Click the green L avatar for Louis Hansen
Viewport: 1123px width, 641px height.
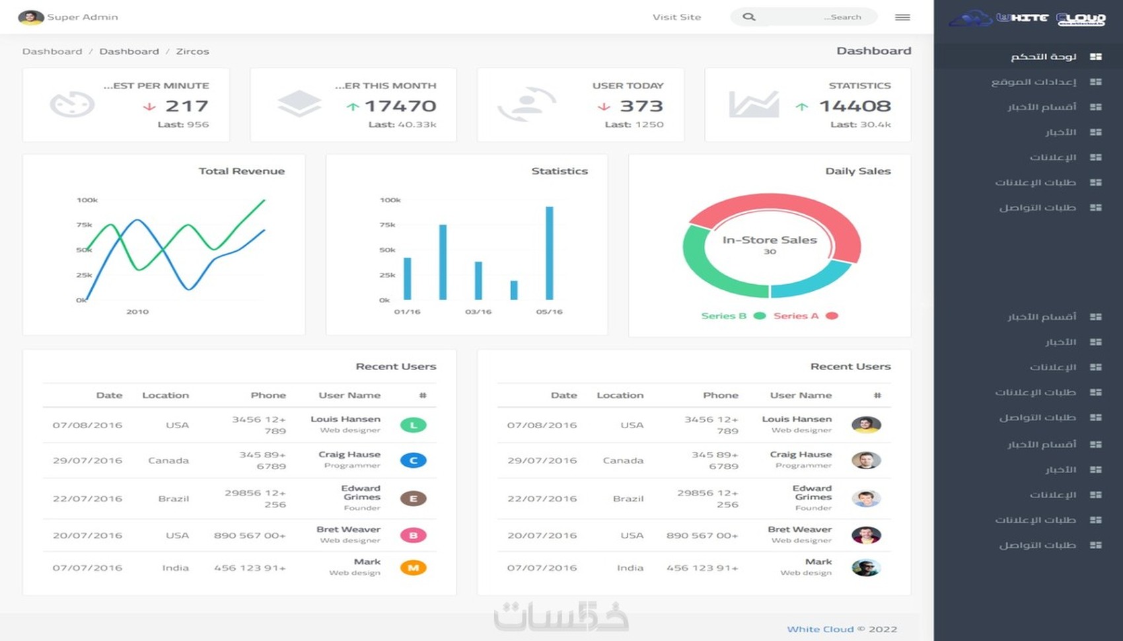(x=413, y=425)
